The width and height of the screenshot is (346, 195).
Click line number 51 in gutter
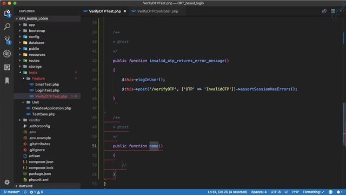95,146
